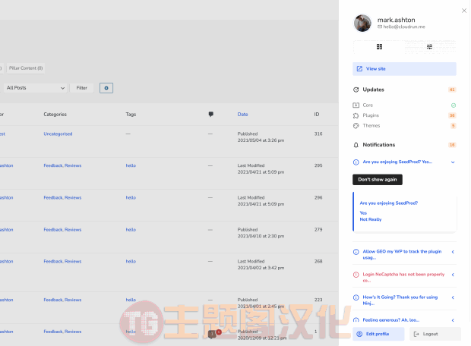Click hello tag in row 268
Image resolution: width=471 pixels, height=346 pixels.
tap(131, 261)
